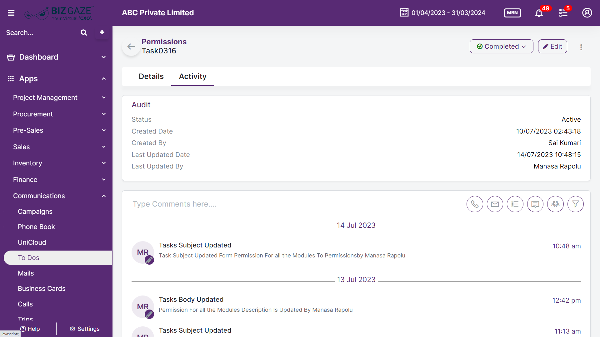Screen dimensions: 600x337
Task: Click the plus add icon in sidebar
Action: pyautogui.click(x=102, y=32)
